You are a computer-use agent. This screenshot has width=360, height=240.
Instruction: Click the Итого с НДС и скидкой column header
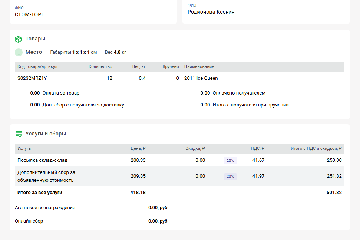coord(316,149)
